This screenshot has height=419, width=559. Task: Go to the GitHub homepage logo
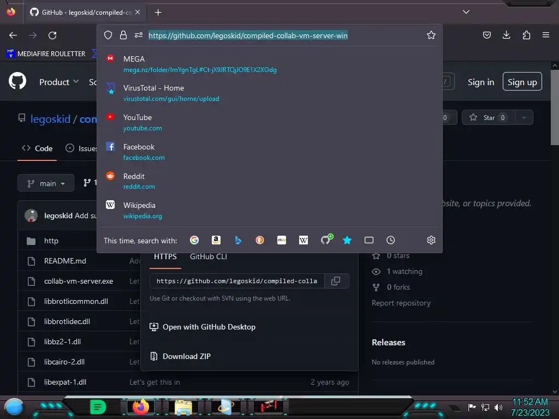17,82
